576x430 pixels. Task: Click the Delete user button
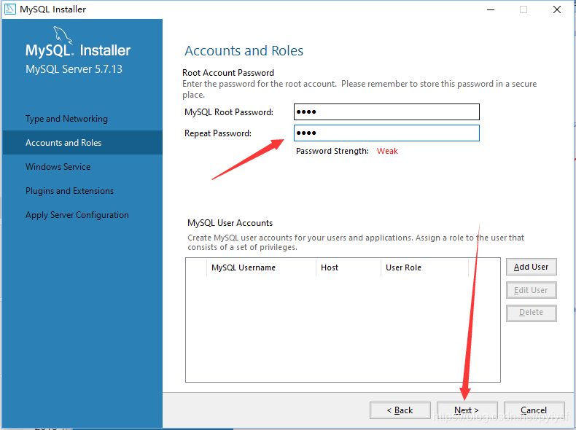(x=532, y=313)
